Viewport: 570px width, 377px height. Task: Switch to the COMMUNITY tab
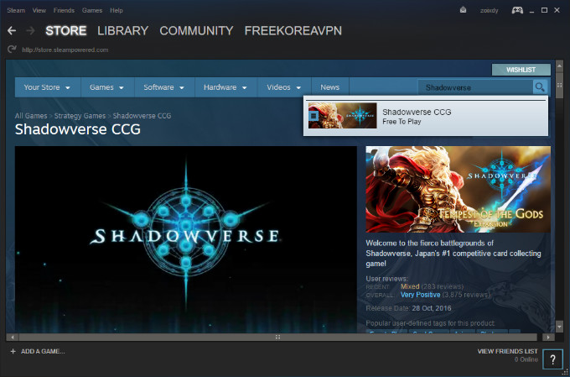(196, 30)
